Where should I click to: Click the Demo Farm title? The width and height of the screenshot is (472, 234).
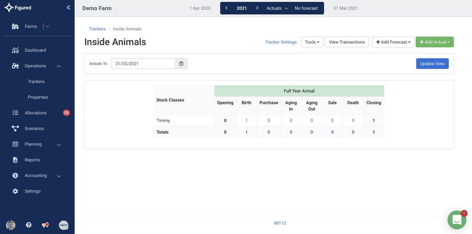pos(97,8)
